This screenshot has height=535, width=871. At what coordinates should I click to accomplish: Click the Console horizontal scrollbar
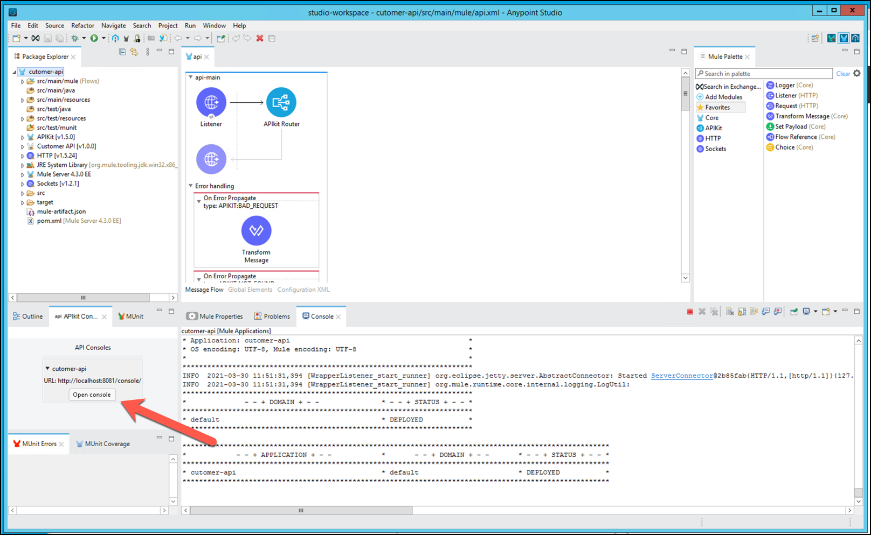tap(301, 510)
